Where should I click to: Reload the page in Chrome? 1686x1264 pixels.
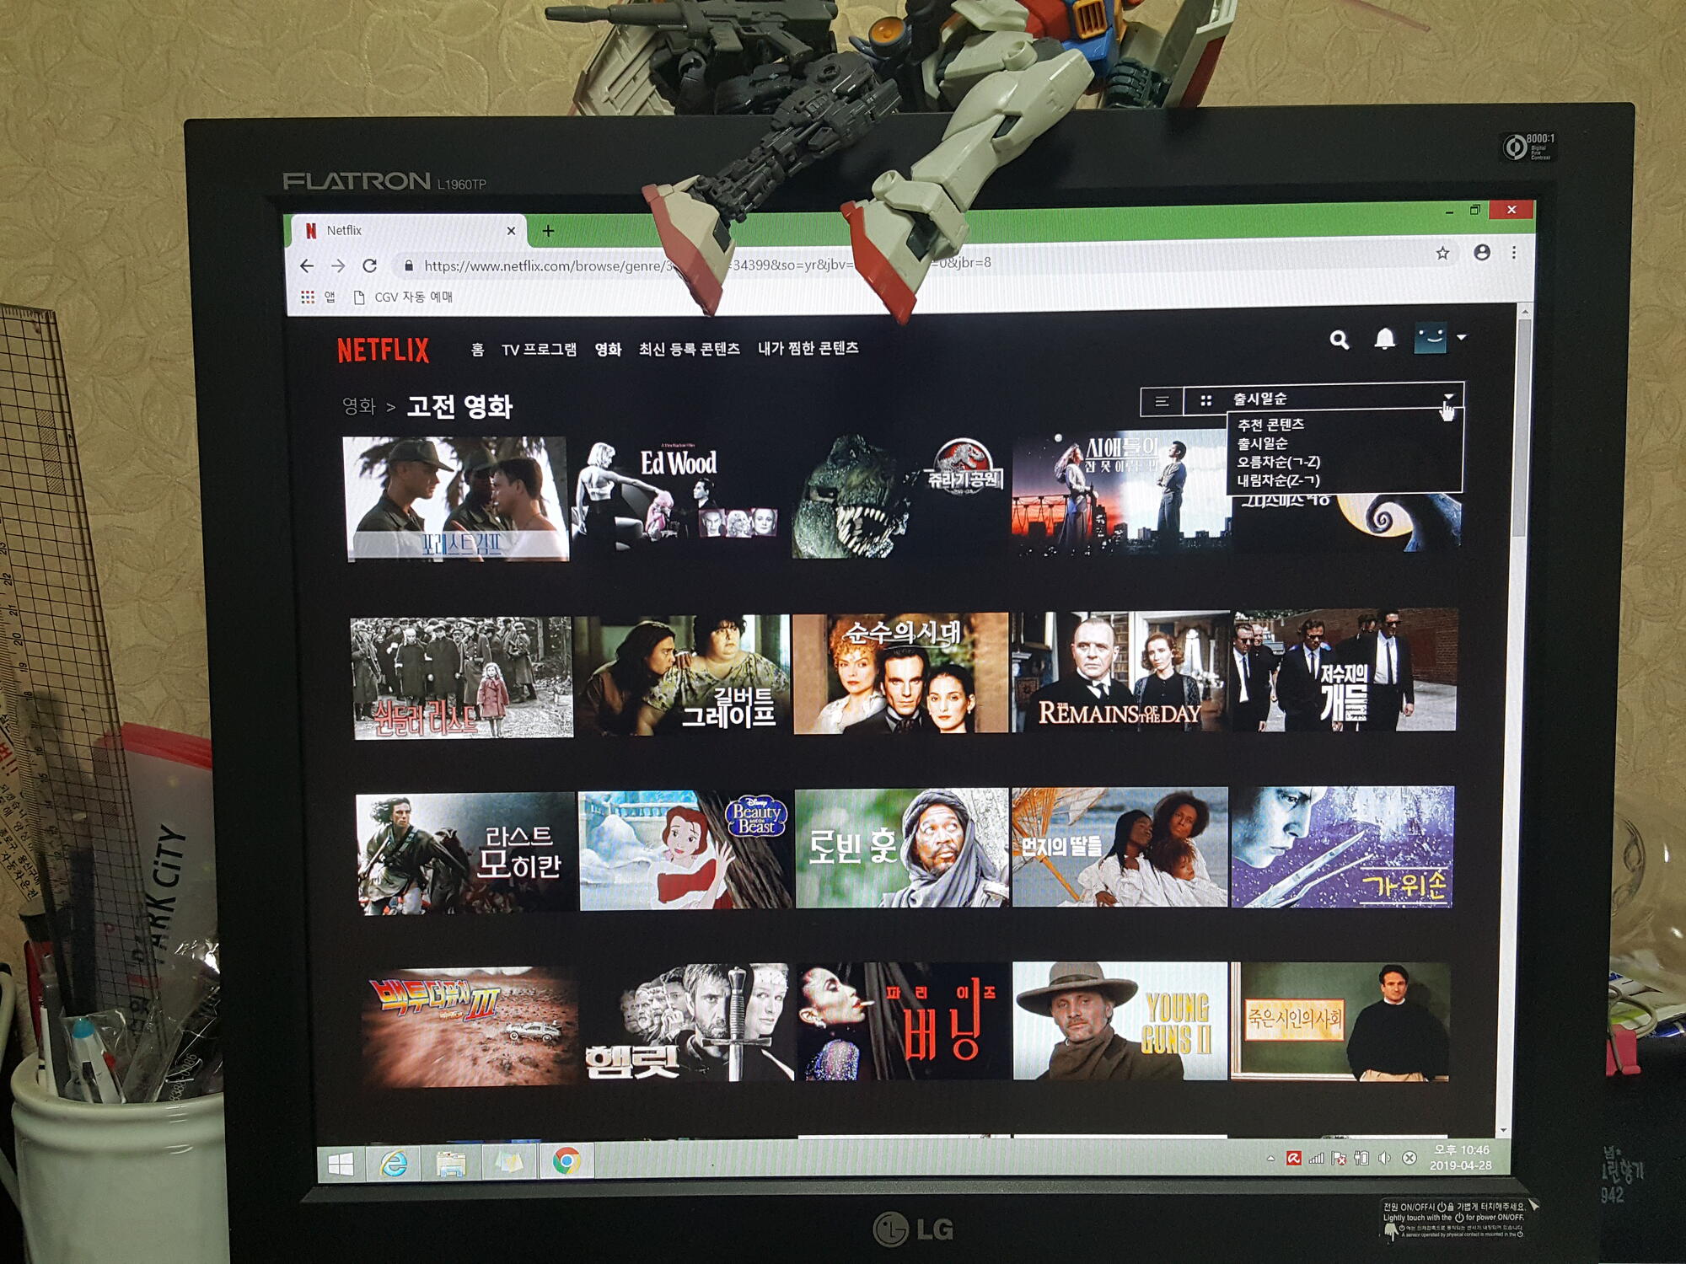[369, 266]
